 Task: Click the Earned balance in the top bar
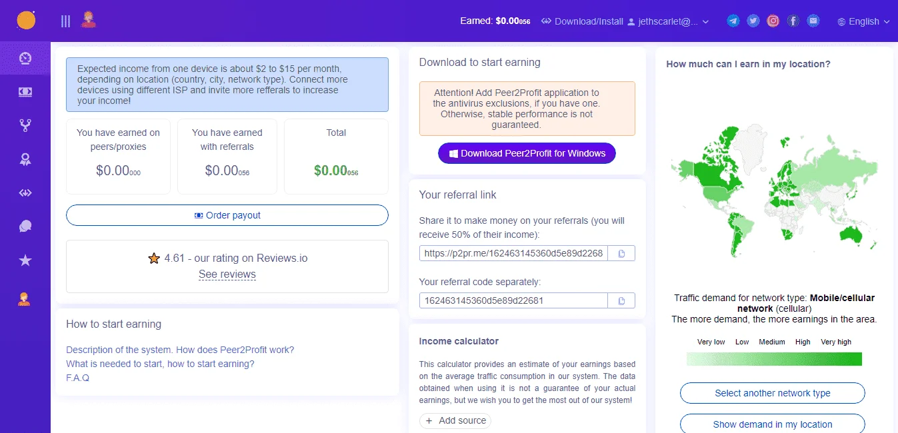click(x=495, y=21)
